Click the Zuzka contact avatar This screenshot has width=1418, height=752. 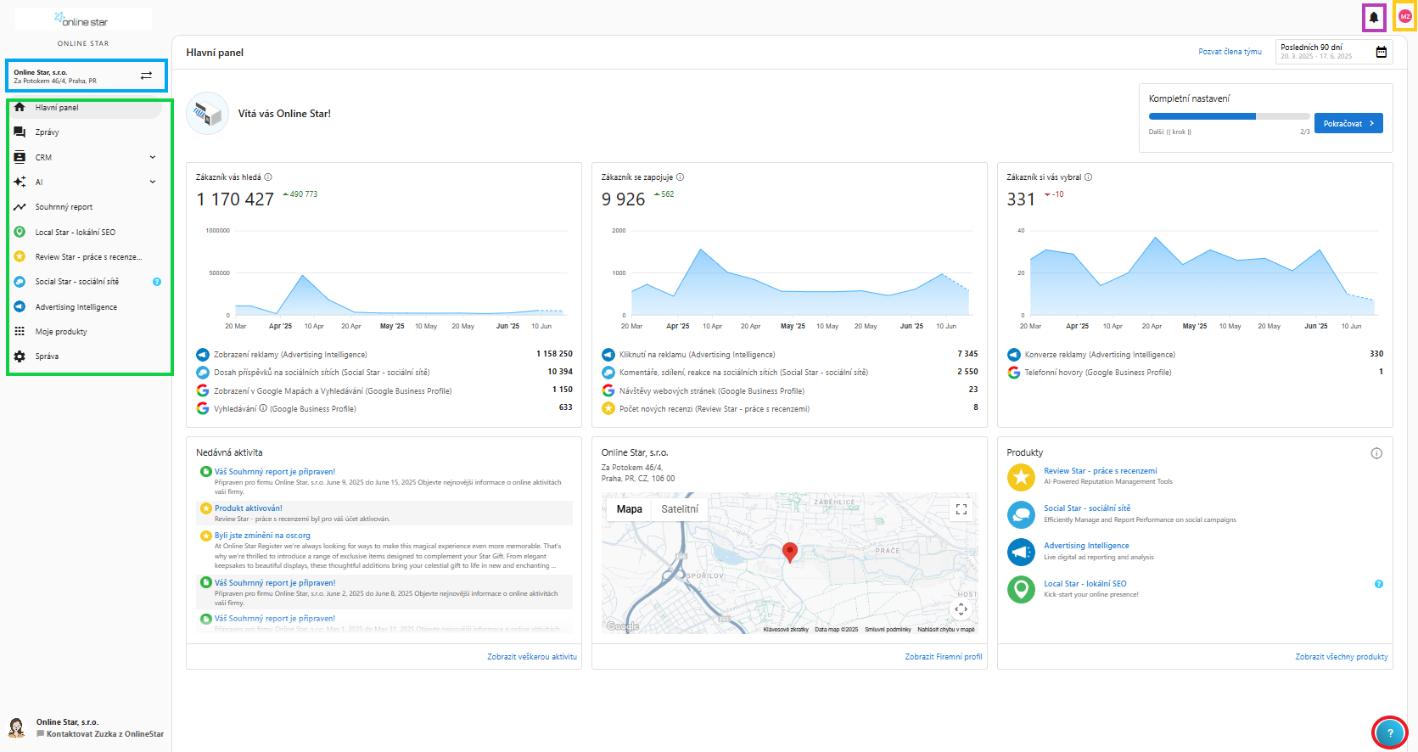[x=16, y=727]
